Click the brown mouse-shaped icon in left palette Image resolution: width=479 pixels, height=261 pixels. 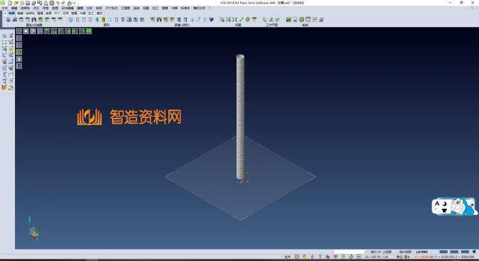tap(5, 61)
